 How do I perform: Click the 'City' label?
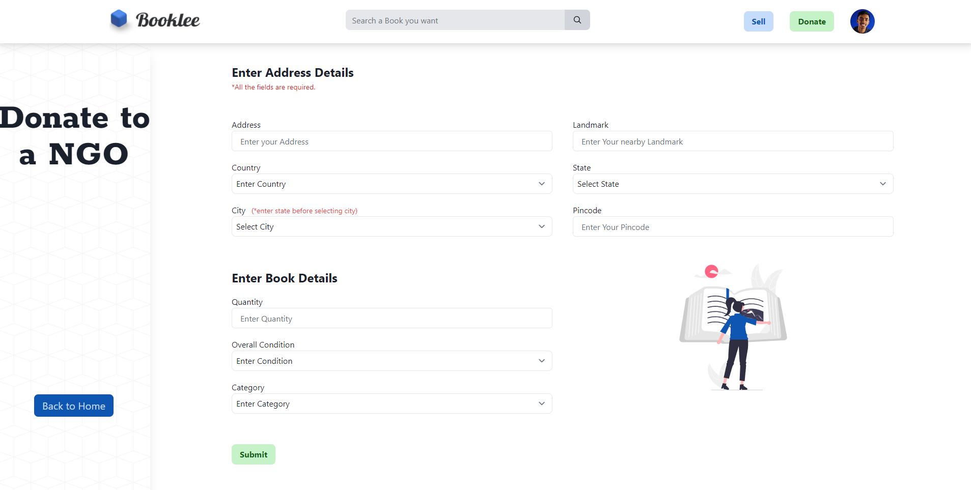pos(238,210)
